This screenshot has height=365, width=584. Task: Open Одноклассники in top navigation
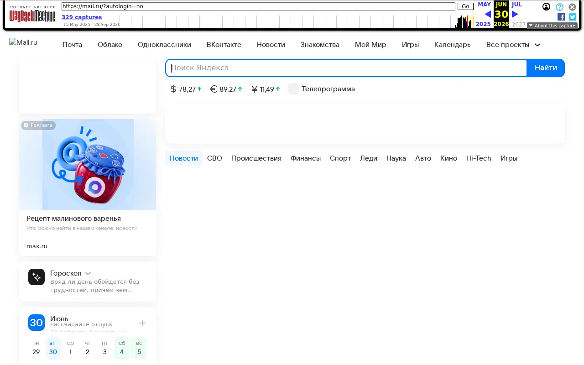coord(164,45)
